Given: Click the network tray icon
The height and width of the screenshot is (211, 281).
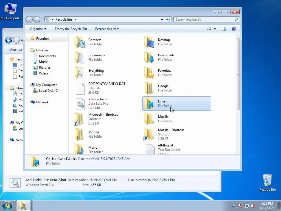Looking at the screenshot, I should (247, 206).
